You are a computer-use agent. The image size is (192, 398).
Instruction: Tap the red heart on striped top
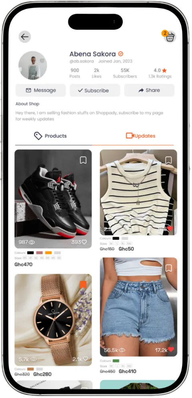(170, 229)
